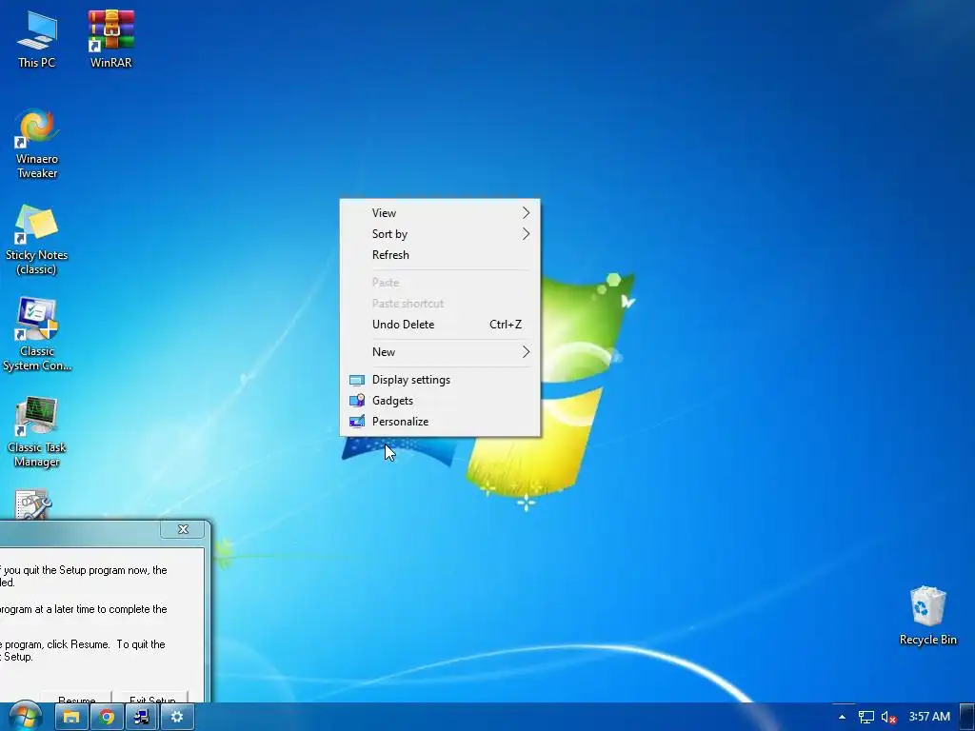The width and height of the screenshot is (975, 731).
Task: Choose Personalize from the context menu
Action: (440, 422)
